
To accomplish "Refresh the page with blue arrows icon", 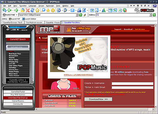I will click(x=33, y=10).
